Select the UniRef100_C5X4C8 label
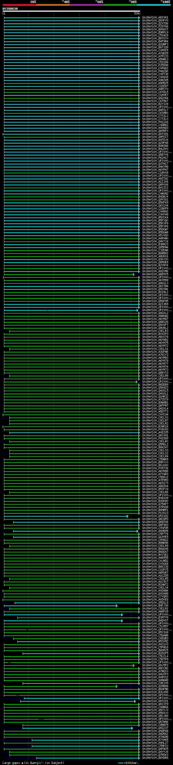 [155, 35]
